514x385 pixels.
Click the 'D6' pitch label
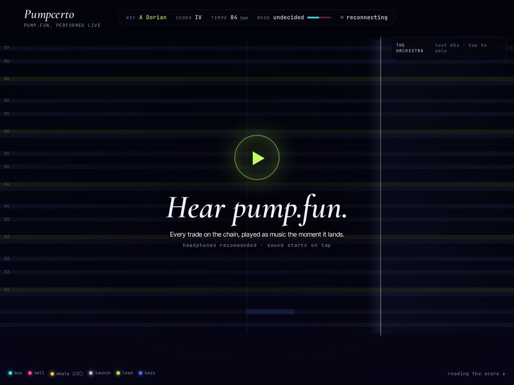(7, 101)
